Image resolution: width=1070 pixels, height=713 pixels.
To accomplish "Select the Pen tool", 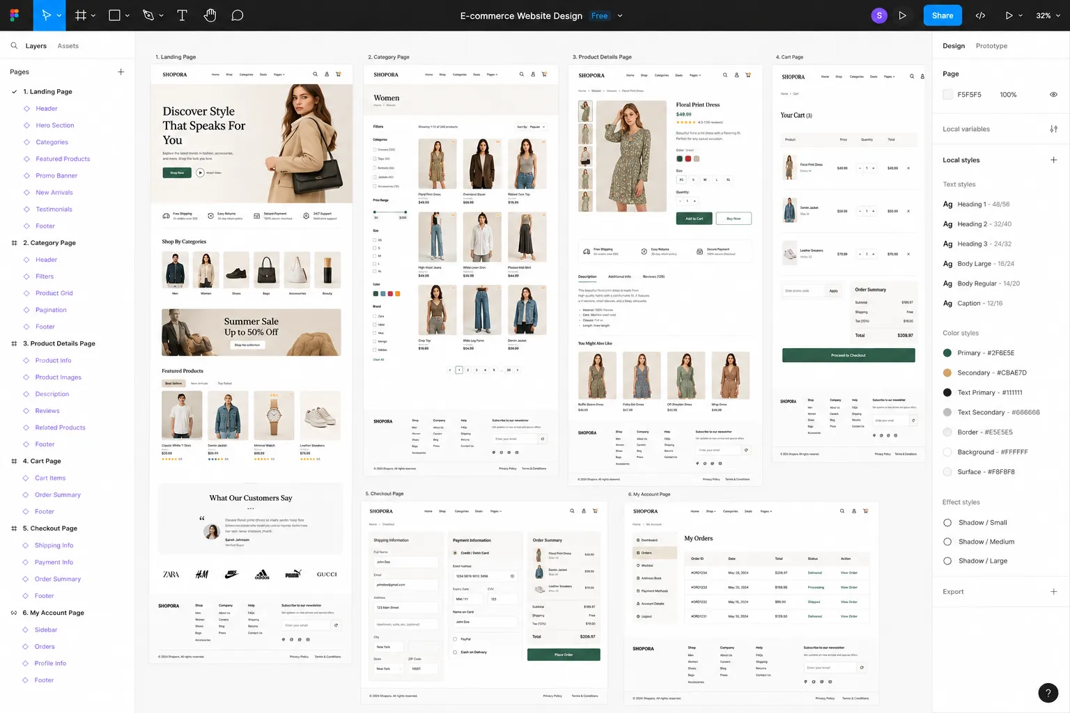I will pos(148,15).
